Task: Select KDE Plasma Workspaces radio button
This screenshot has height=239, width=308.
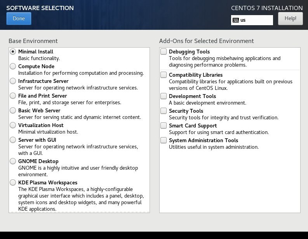Action: coord(13,182)
